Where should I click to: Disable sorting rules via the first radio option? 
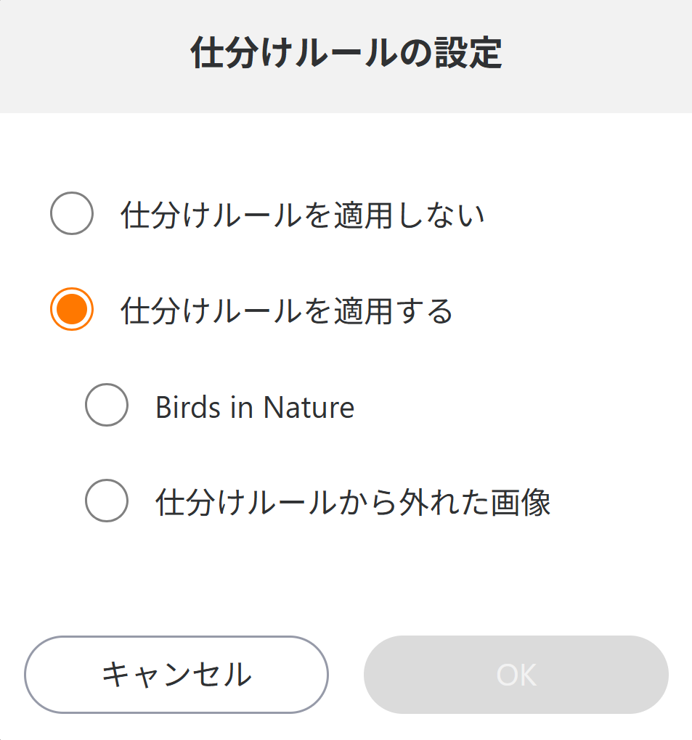pyautogui.click(x=71, y=214)
